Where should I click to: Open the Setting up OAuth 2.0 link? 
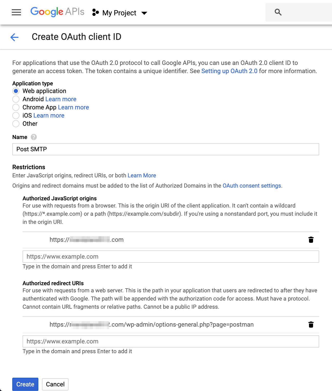229,71
